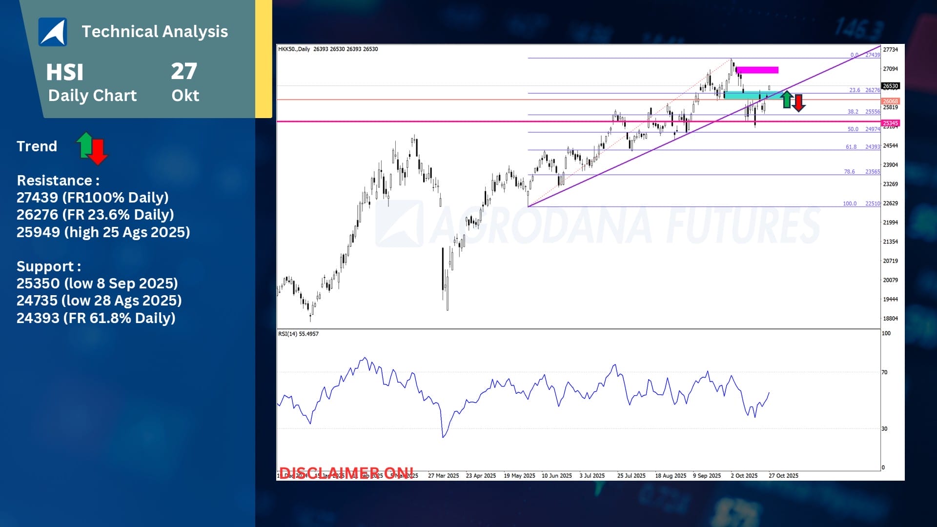Click the 23.6 26276 Fibonacci level label

864,90
